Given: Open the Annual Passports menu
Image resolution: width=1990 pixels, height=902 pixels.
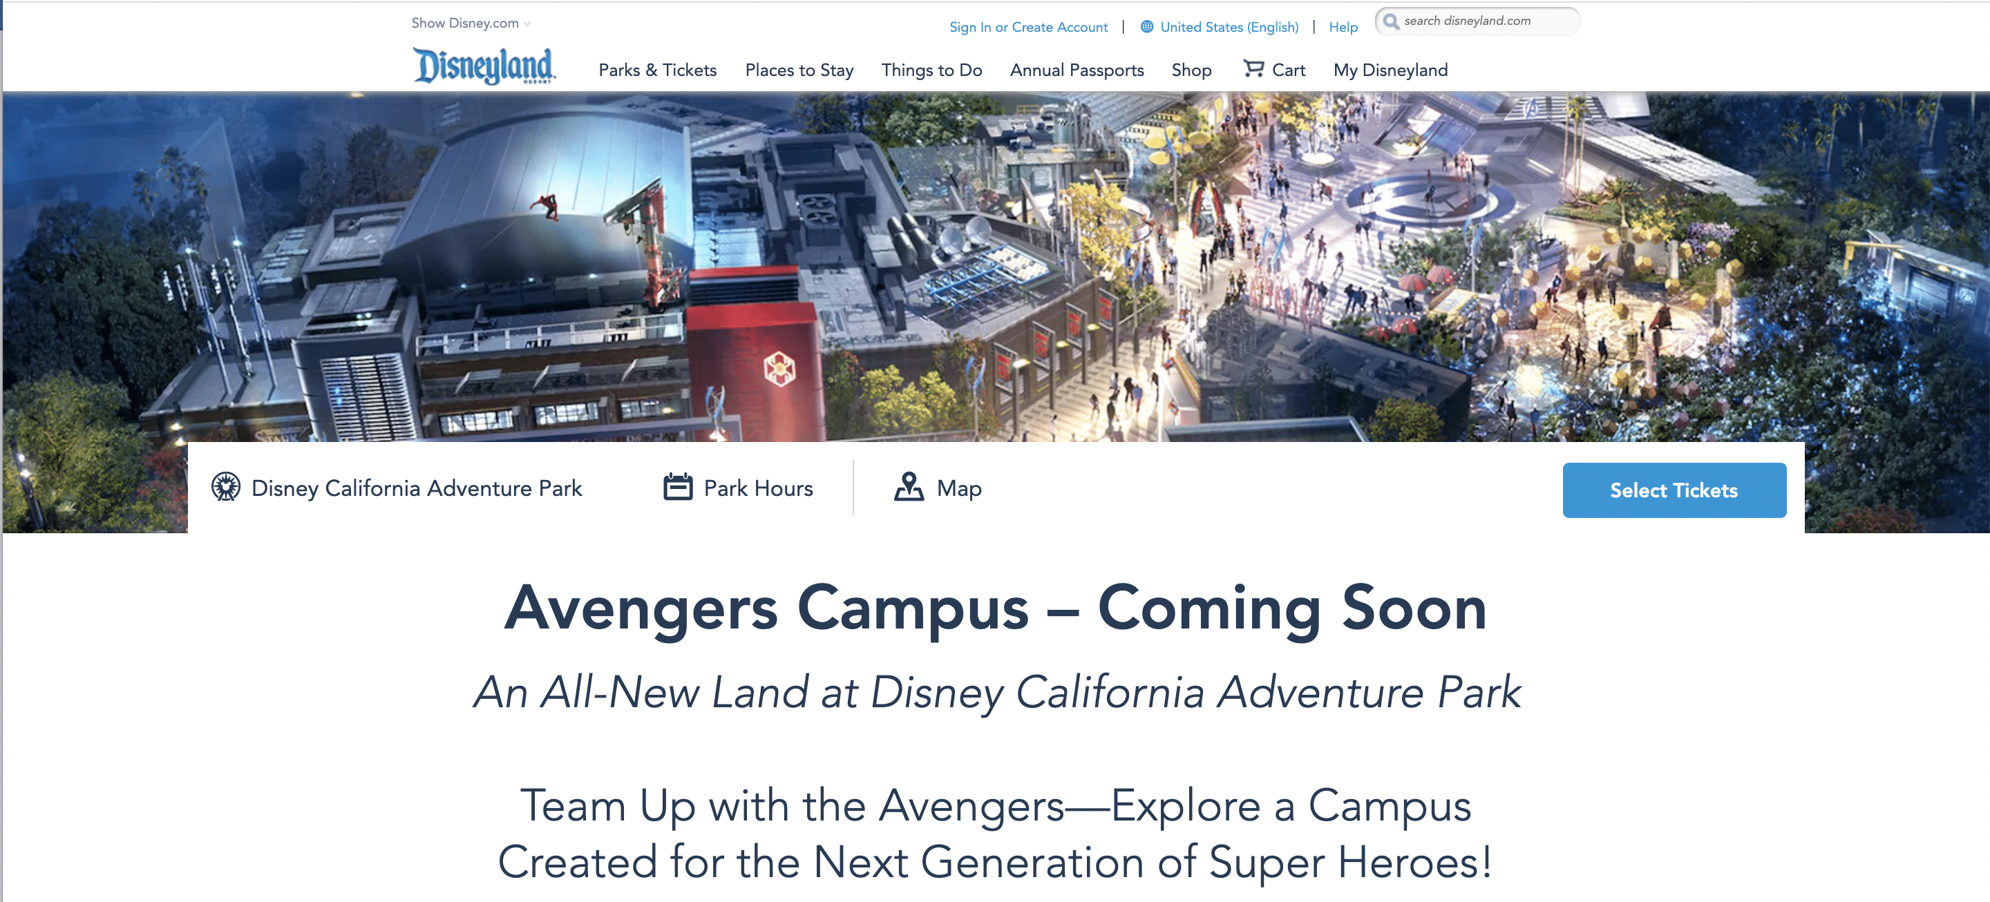Looking at the screenshot, I should point(1076,70).
